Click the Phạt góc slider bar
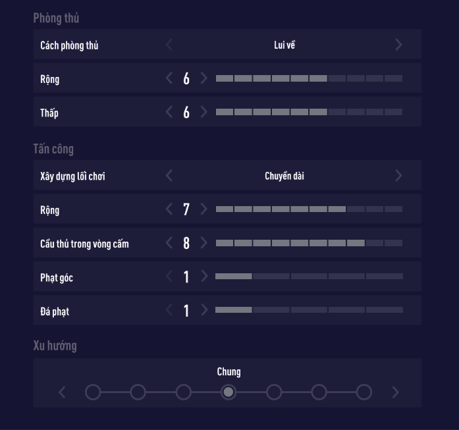The image size is (459, 430). point(309,277)
